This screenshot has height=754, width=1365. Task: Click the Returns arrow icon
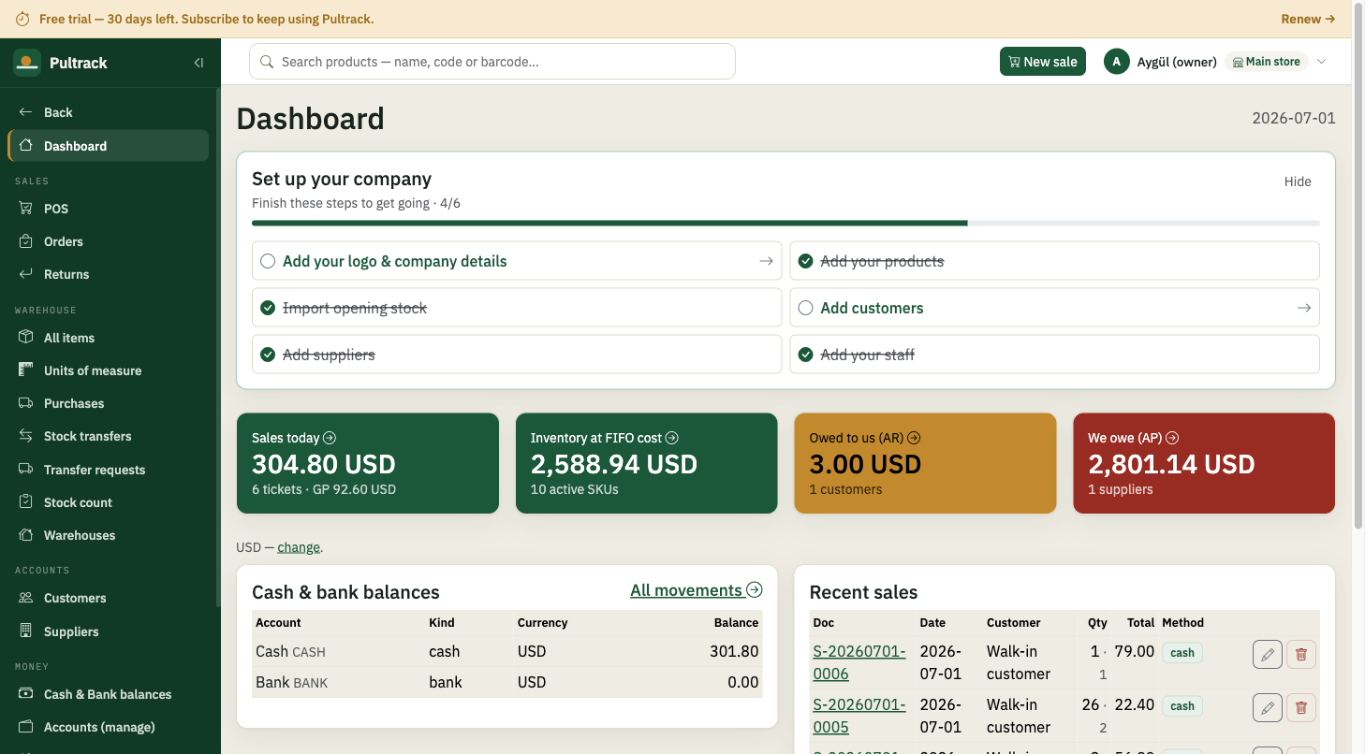click(x=26, y=274)
